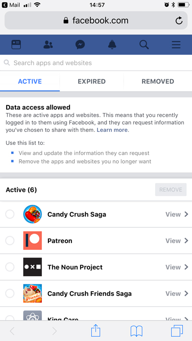Tap the Safari share icon
Screen dimensions: 192x341
96,330
